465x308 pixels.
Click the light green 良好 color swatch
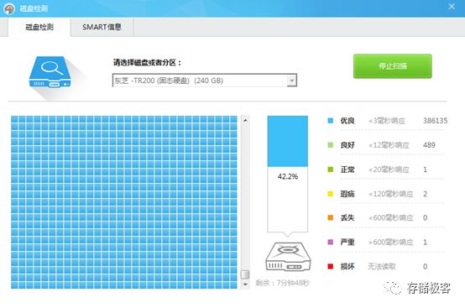331,145
